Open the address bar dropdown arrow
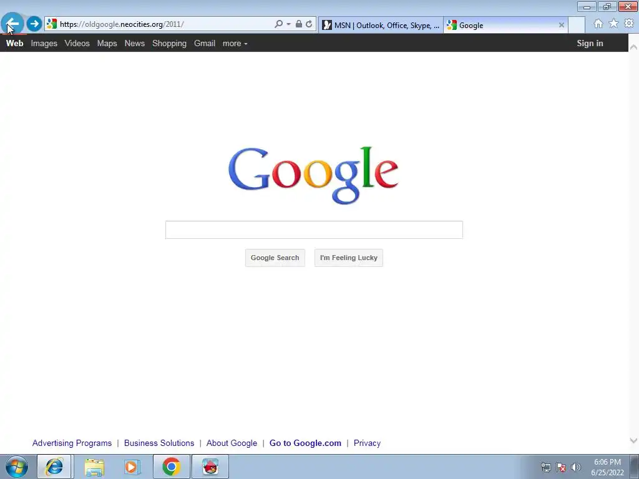 [288, 24]
